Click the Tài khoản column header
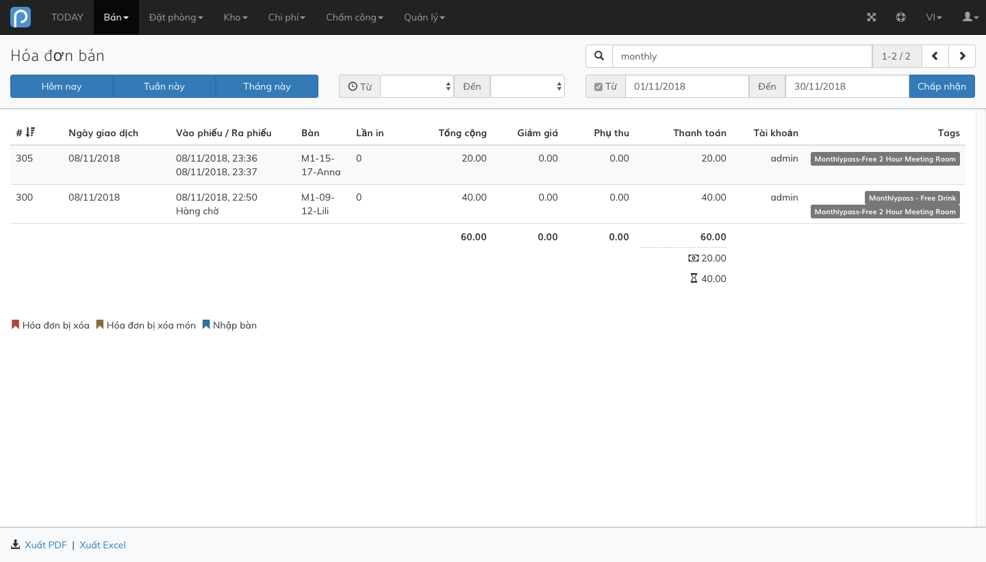Image resolution: width=986 pixels, height=562 pixels. 776,133
